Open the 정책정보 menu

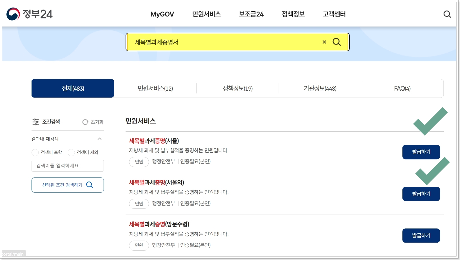pyautogui.click(x=293, y=14)
